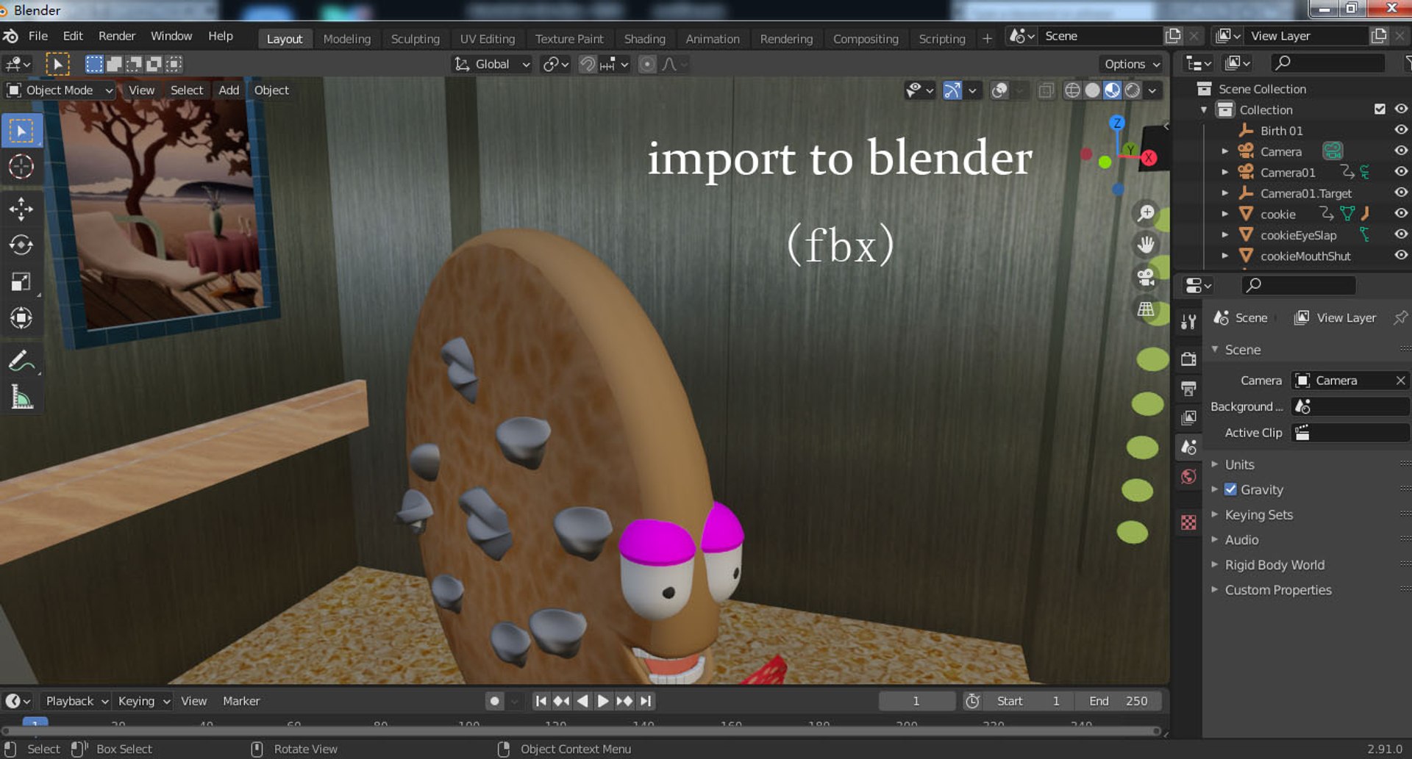
Task: Open the Output properties tab icon
Action: pos(1188,388)
